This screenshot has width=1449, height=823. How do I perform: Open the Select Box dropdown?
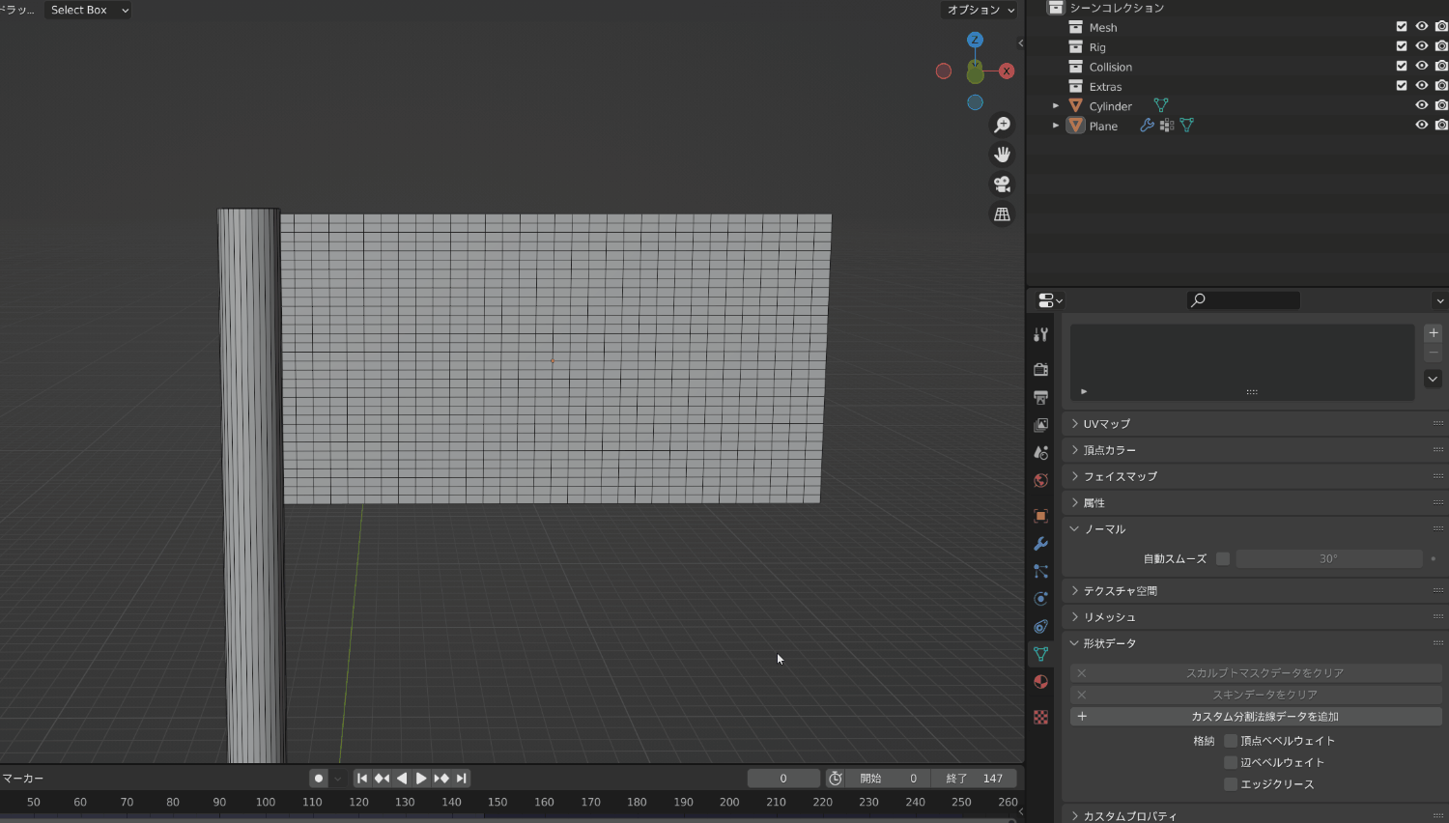(x=88, y=10)
